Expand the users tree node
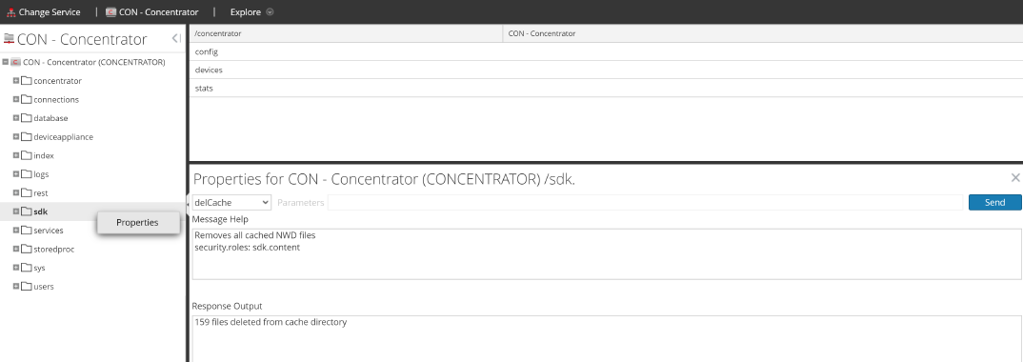 (16, 287)
